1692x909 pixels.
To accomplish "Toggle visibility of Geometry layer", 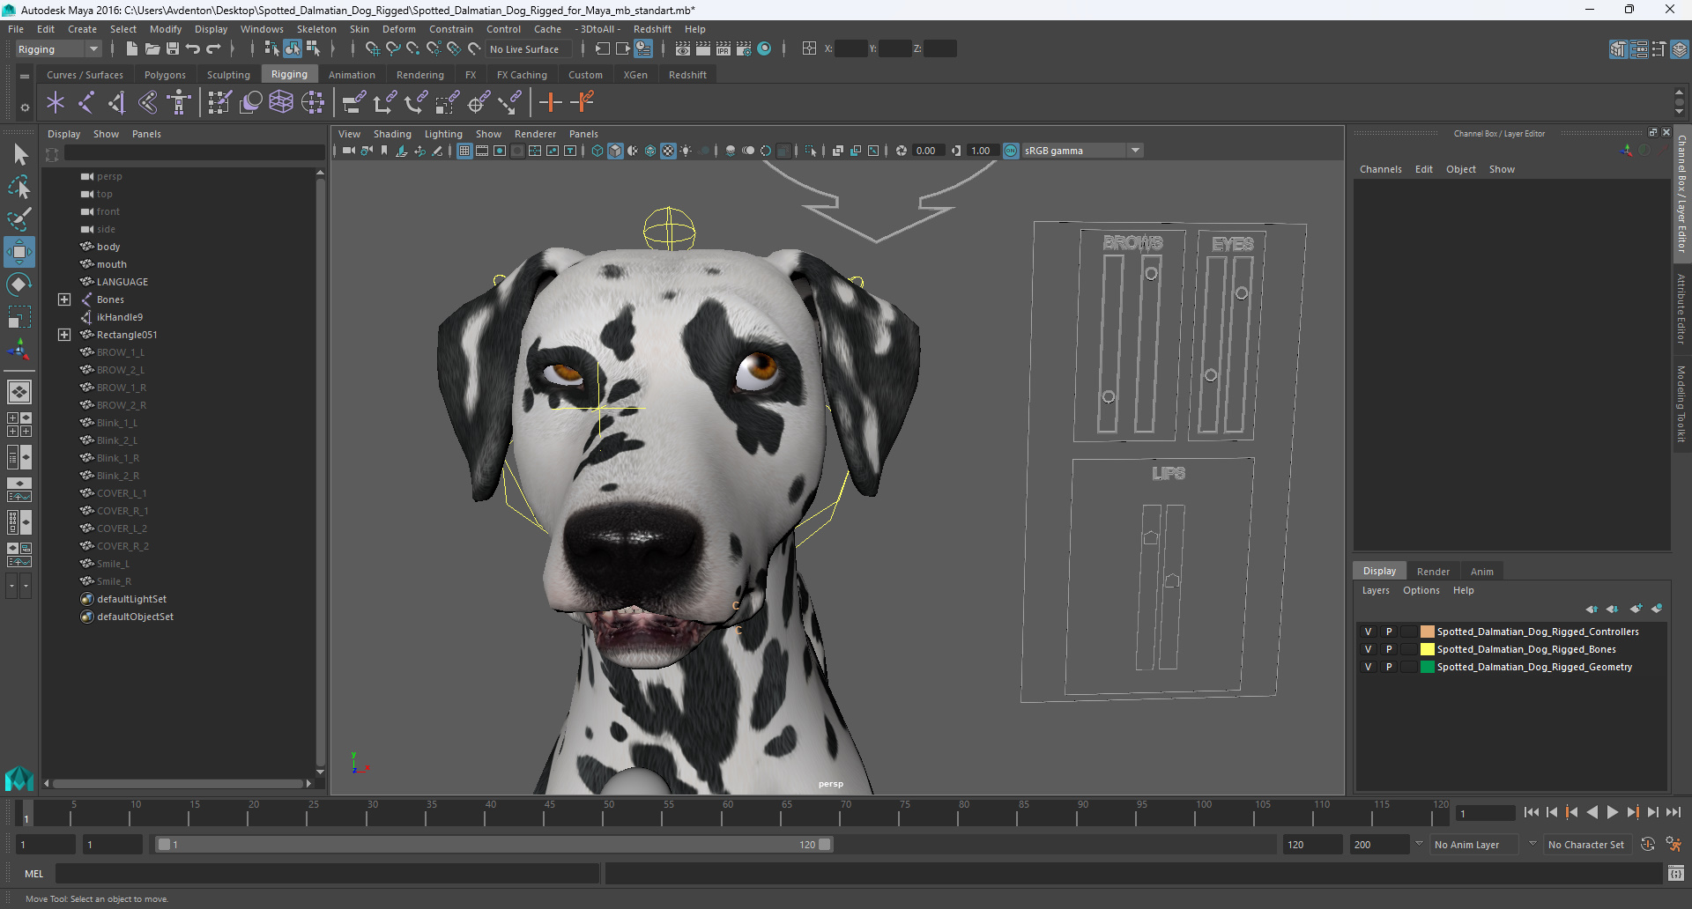I will (x=1368, y=667).
